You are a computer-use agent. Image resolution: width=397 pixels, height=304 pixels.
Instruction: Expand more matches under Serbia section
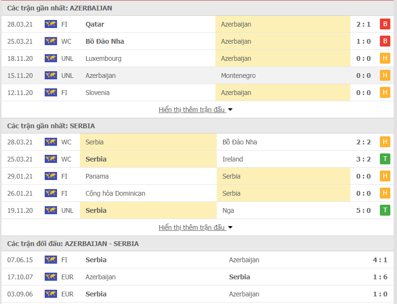192,228
